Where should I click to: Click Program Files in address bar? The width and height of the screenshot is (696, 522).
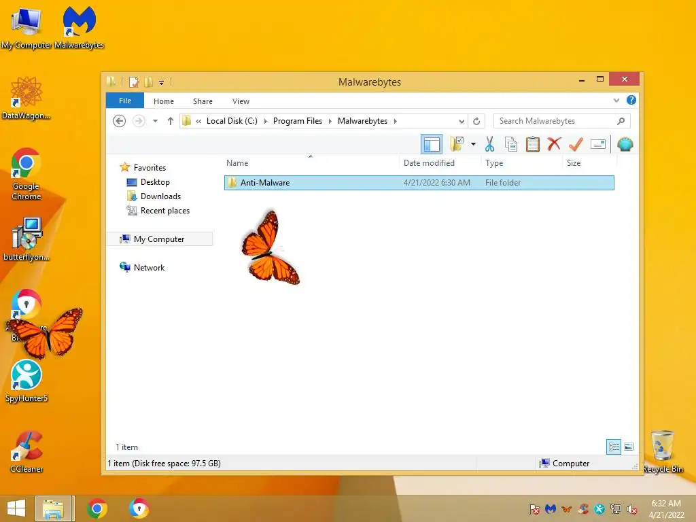[x=298, y=121]
